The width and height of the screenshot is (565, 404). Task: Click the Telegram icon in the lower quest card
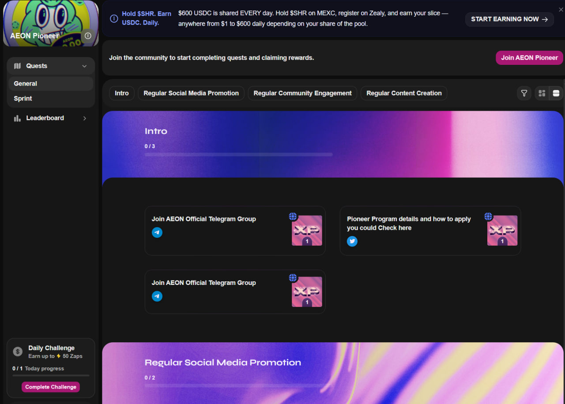(157, 296)
